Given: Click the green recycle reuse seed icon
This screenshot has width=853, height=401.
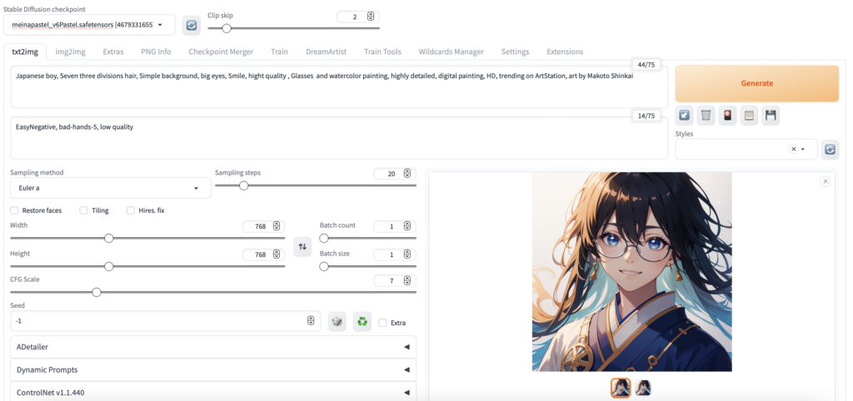Looking at the screenshot, I should [x=362, y=321].
